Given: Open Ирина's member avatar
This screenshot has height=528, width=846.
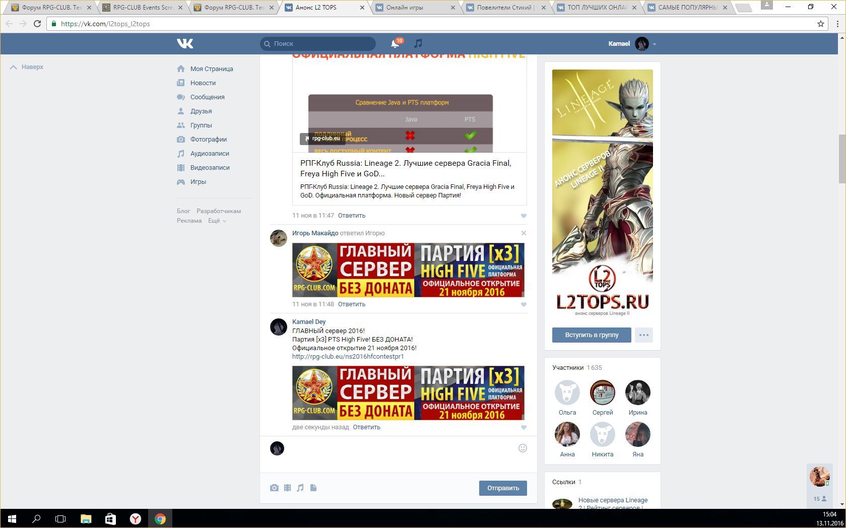Looking at the screenshot, I should (638, 392).
